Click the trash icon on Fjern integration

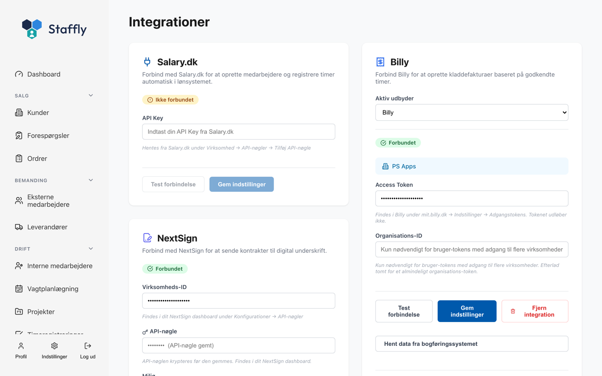tap(513, 312)
